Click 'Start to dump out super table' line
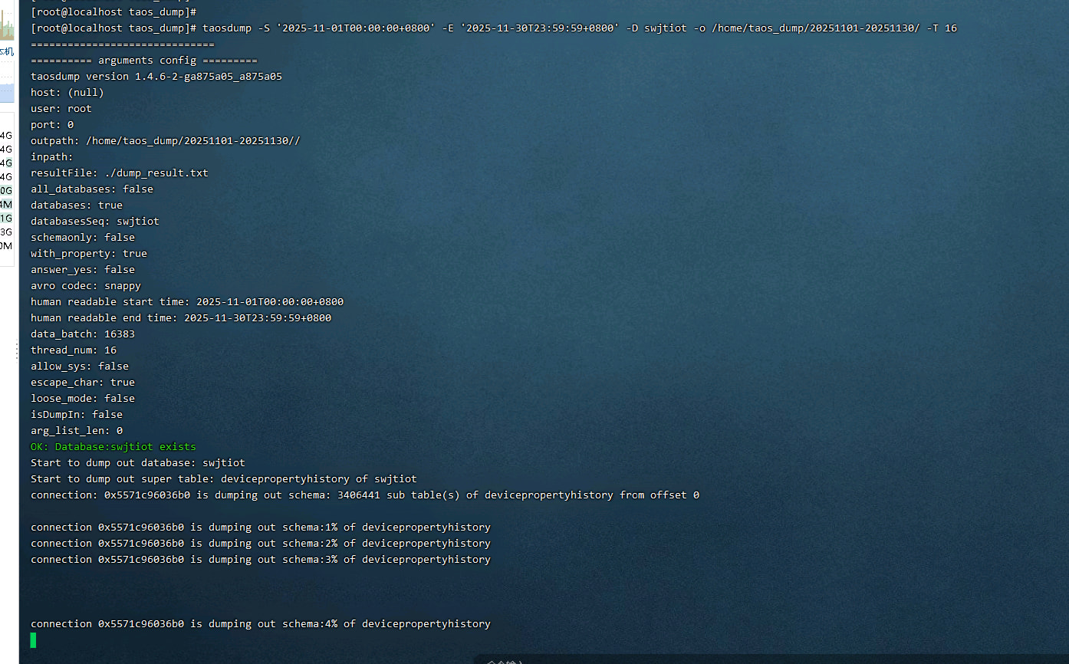This screenshot has height=664, width=1069. 223,479
